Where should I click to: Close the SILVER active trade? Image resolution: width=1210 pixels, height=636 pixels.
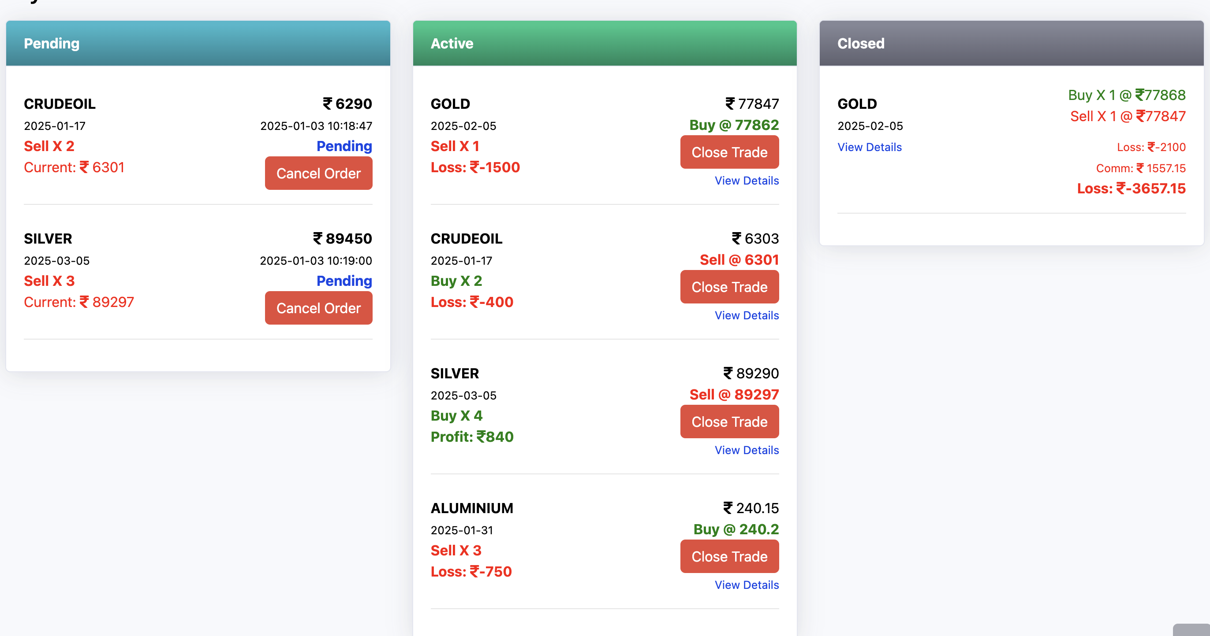[x=729, y=422]
